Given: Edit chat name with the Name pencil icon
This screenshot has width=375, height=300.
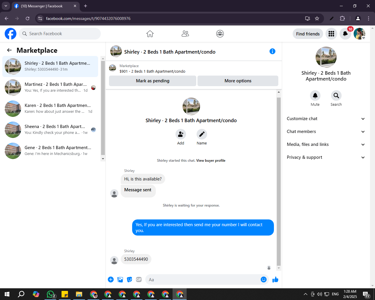Looking at the screenshot, I should (202, 134).
